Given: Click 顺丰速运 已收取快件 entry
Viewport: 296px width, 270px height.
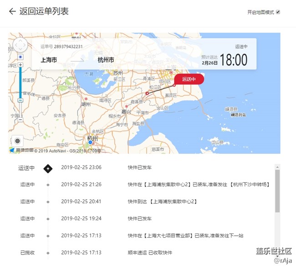Looking at the screenshot, I should click(150, 252).
